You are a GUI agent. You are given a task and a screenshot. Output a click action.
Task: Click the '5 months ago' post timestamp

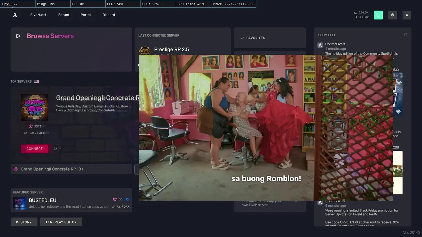pyautogui.click(x=336, y=206)
